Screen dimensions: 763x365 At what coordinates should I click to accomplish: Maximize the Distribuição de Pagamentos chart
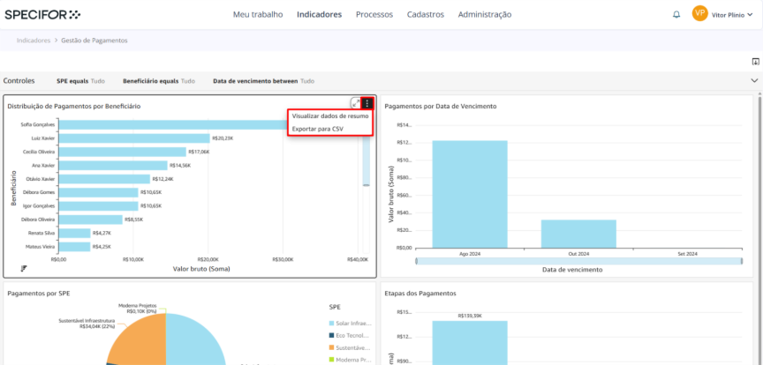click(356, 103)
